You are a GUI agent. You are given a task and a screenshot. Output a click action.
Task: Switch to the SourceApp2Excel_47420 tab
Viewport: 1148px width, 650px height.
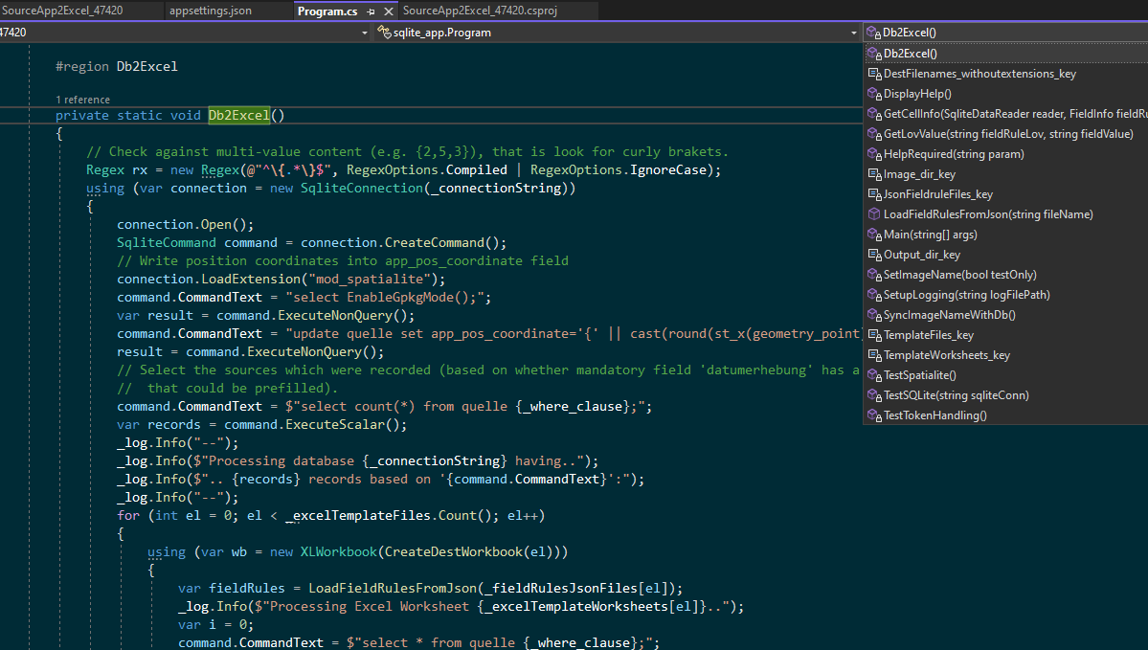pos(62,11)
